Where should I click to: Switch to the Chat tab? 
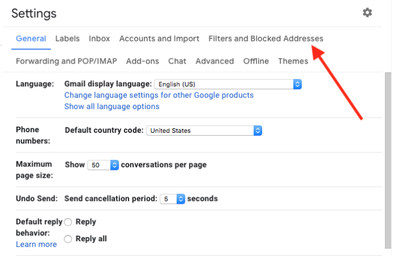177,61
